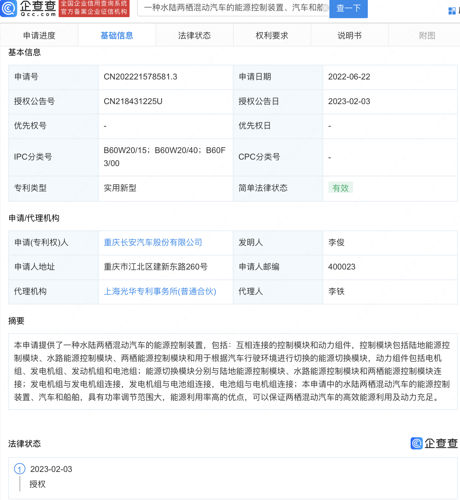Image resolution: width=460 pixels, height=500 pixels.
Task: Clear the search box using the × icon
Action: tap(325, 8)
